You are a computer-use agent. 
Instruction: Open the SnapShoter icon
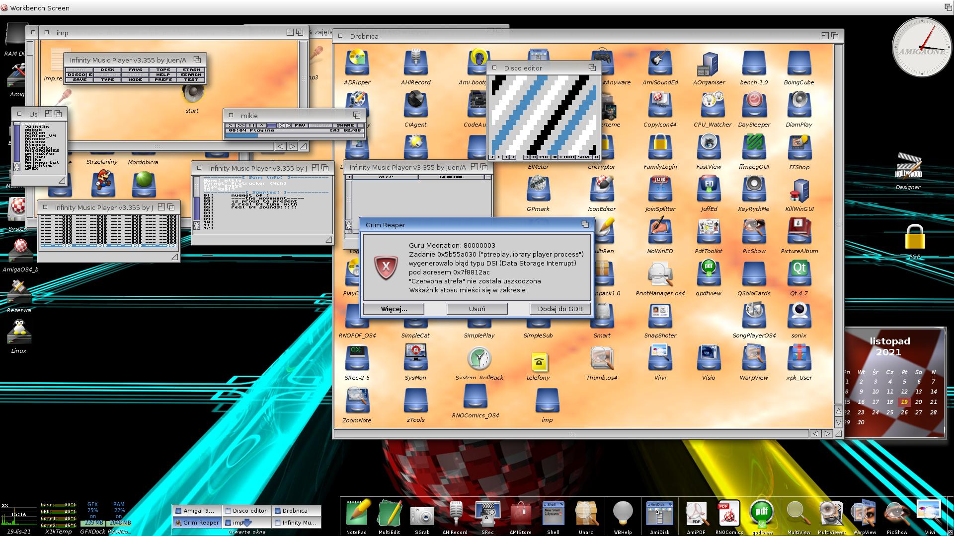pos(660,317)
